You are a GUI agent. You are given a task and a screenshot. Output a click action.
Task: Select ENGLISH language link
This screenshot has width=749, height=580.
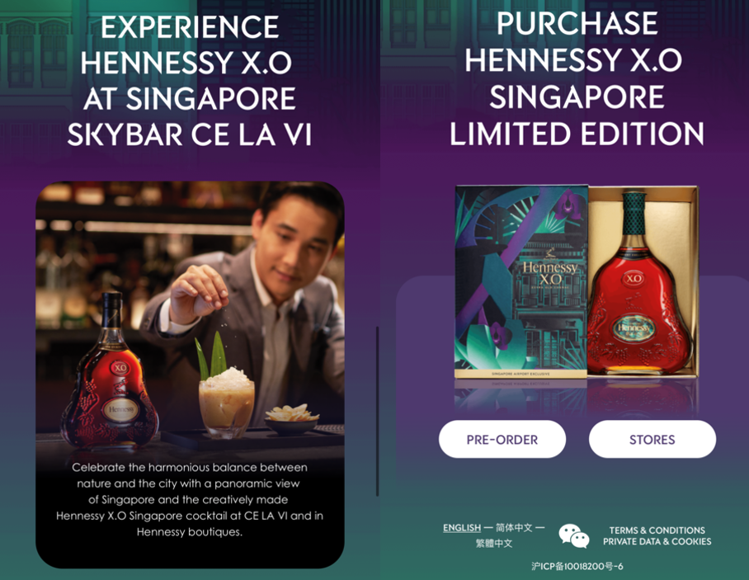[462, 527]
